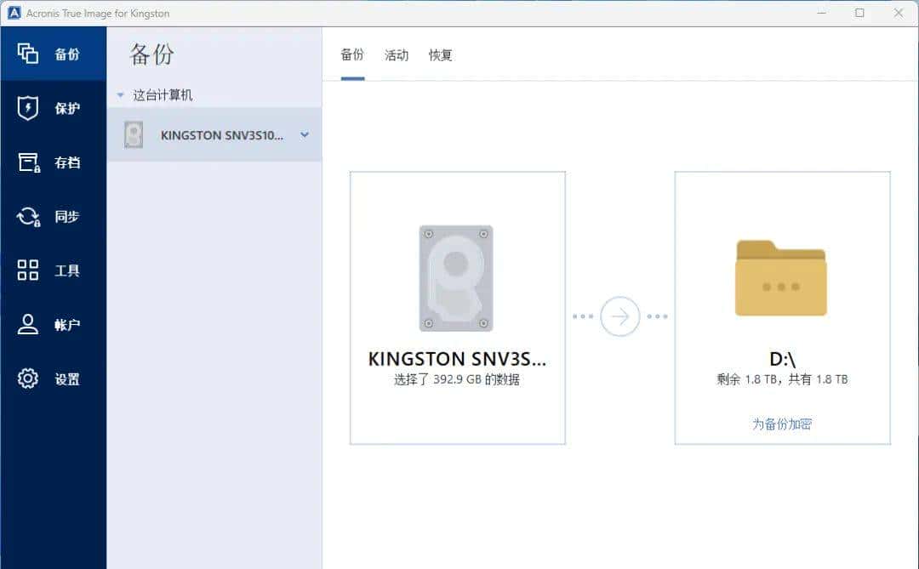Click the KINGSTON disk drive icon
This screenshot has width=919, height=569.
456,276
